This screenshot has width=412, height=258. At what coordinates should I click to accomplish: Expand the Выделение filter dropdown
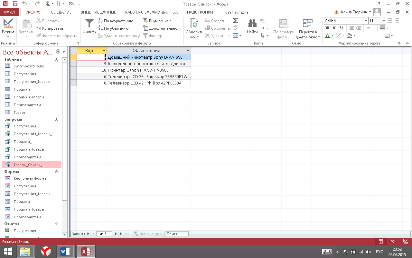[x=157, y=21]
